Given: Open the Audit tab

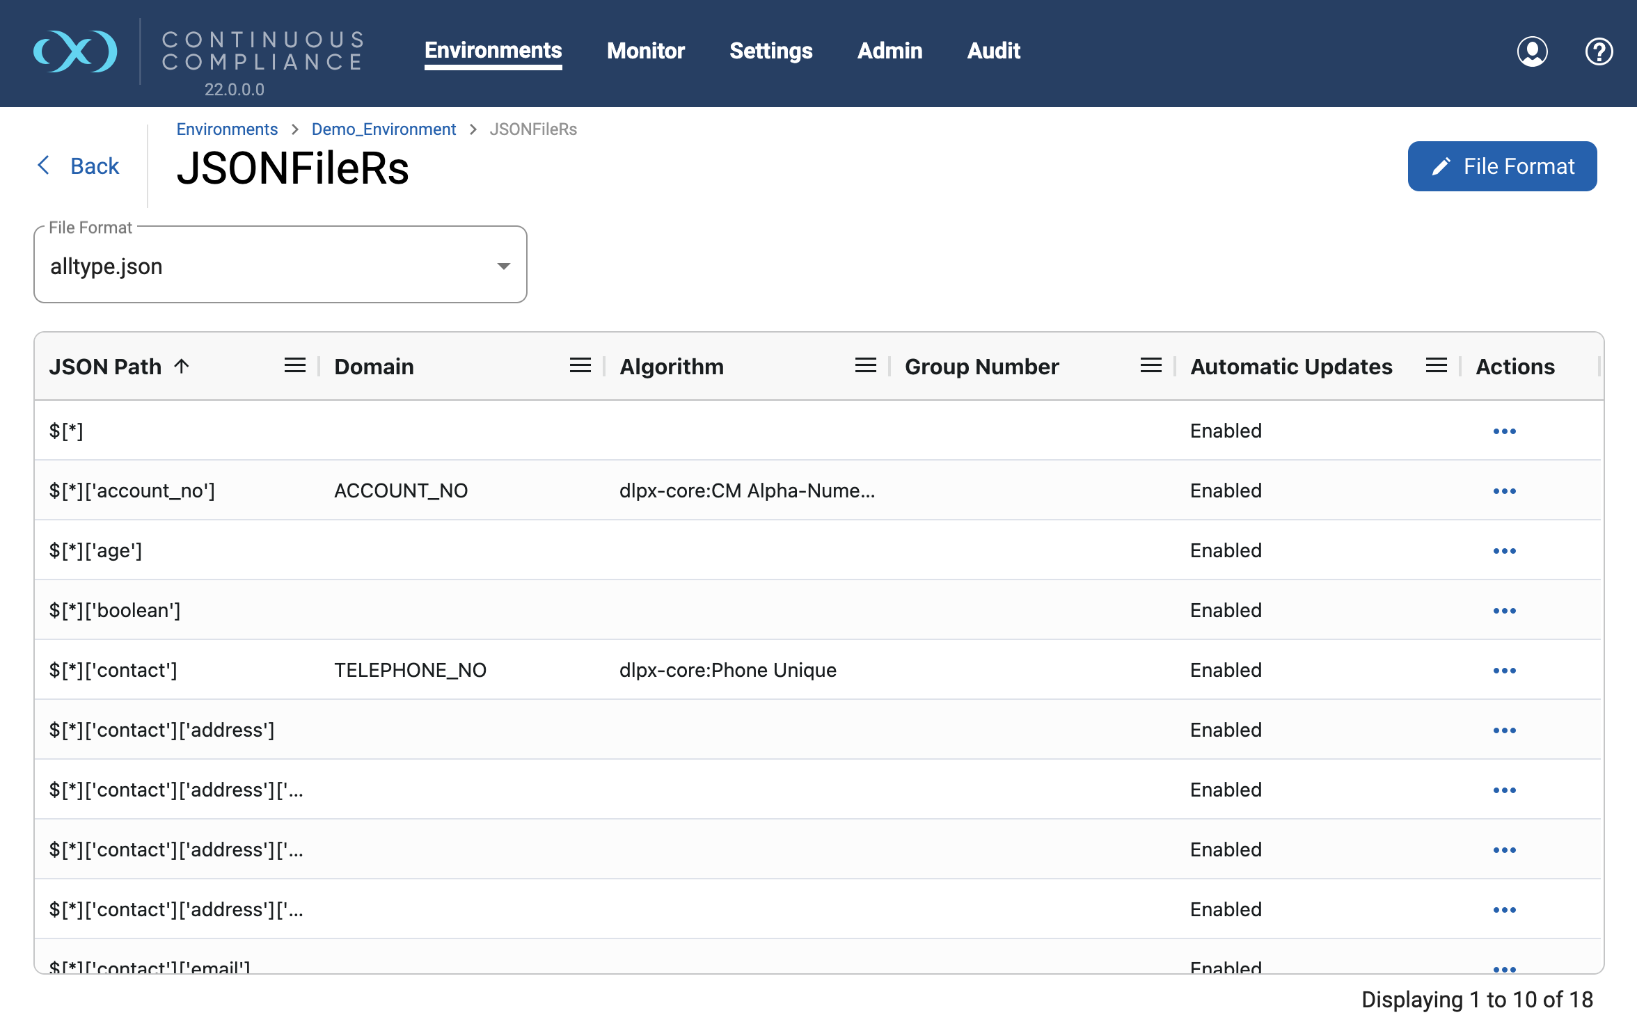Looking at the screenshot, I should (994, 51).
